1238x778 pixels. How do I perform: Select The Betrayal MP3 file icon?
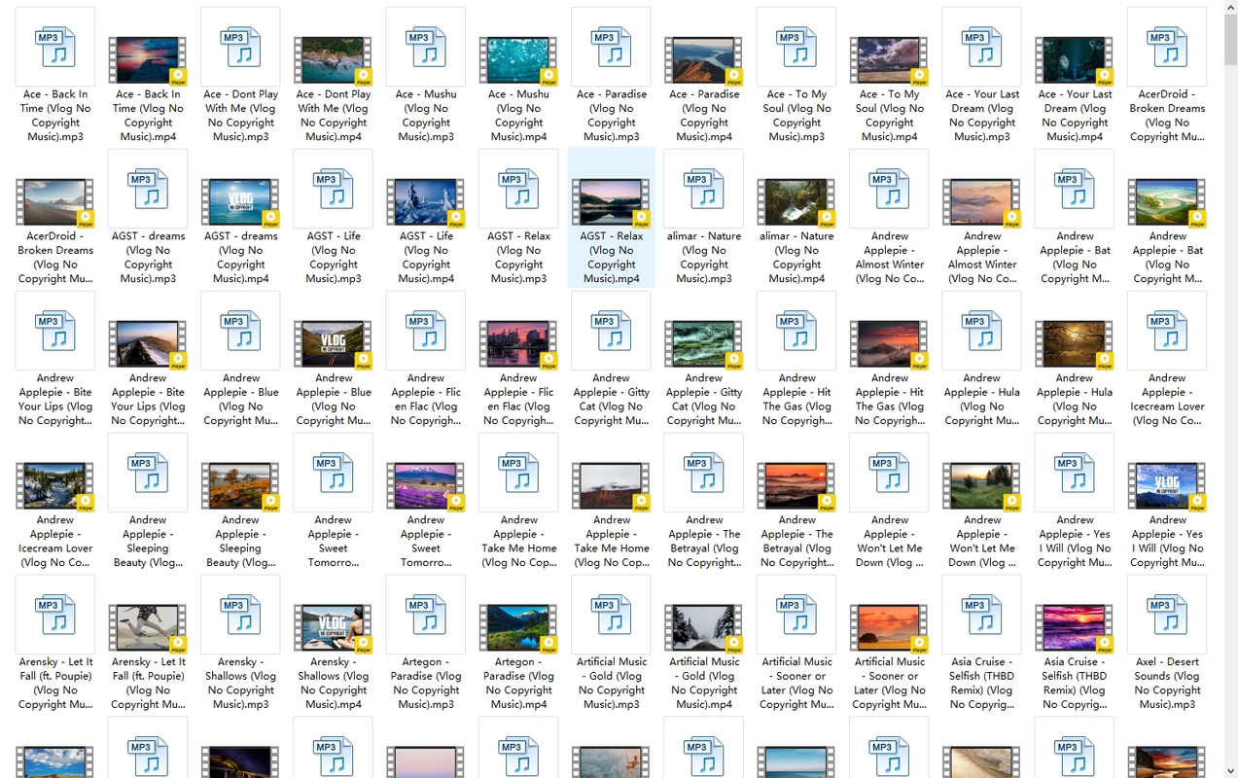(704, 473)
